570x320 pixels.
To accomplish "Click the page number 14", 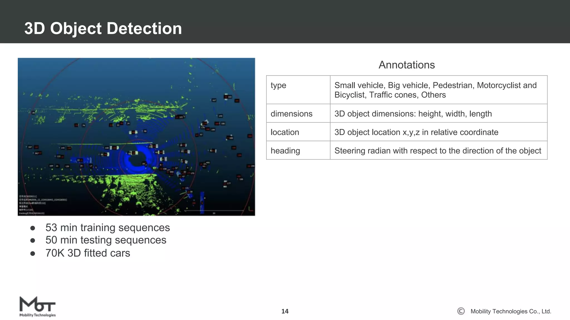I will (285, 311).
